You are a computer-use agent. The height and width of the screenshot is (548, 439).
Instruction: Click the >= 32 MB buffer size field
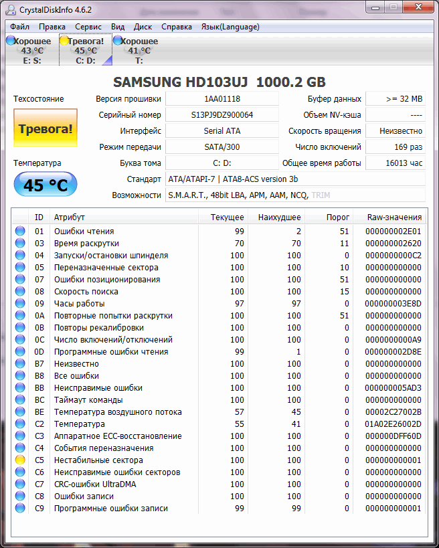[x=396, y=99]
